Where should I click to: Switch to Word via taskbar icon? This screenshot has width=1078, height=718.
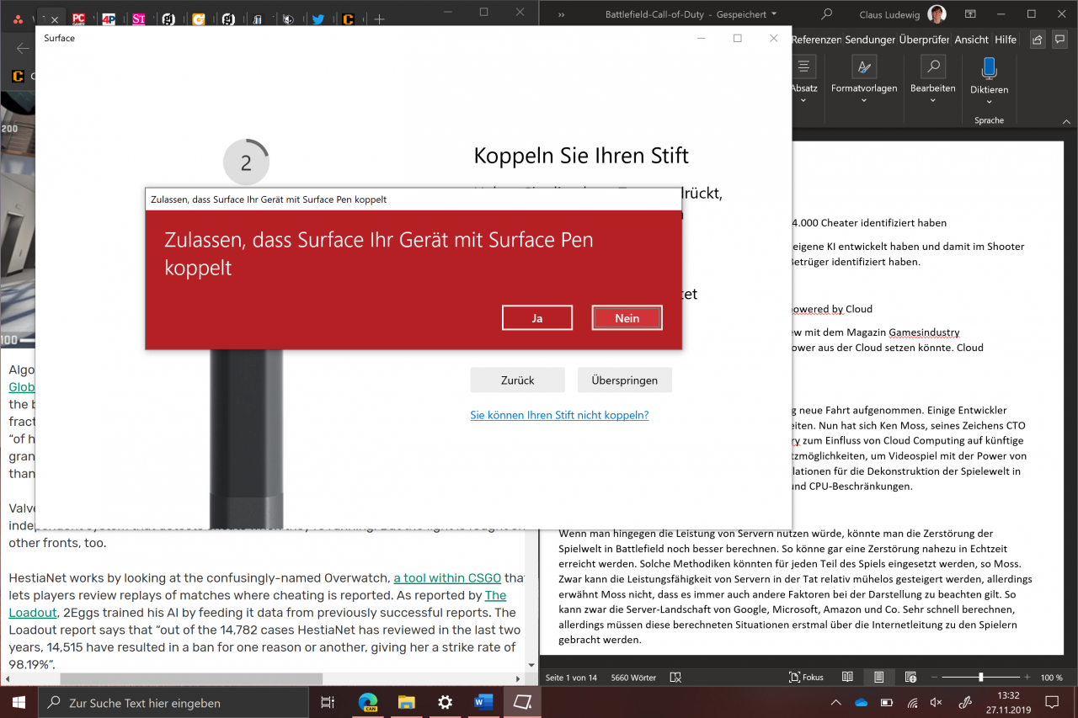483,702
